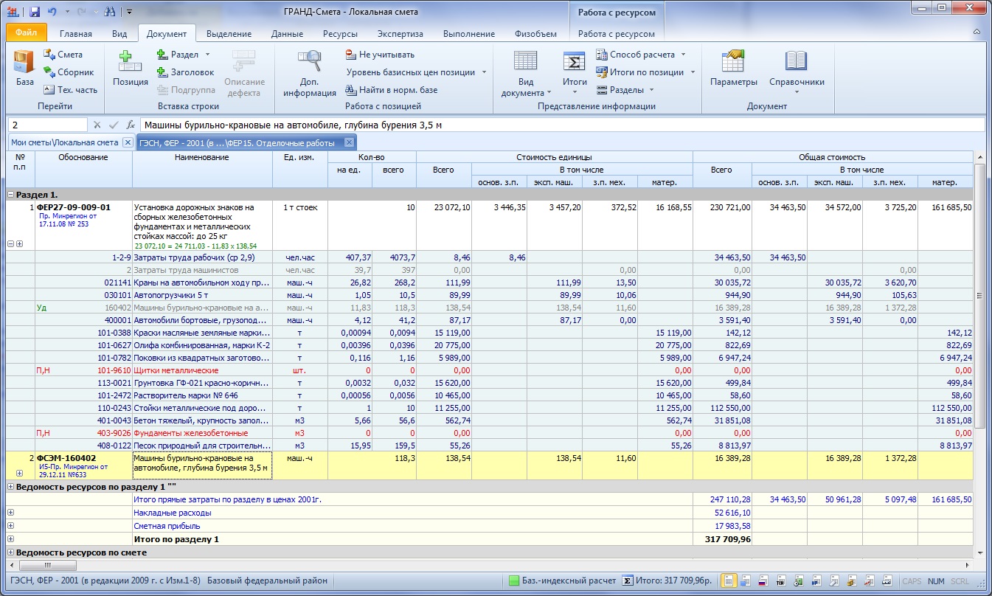Click the horizontal scroll right arrow

tap(968, 564)
